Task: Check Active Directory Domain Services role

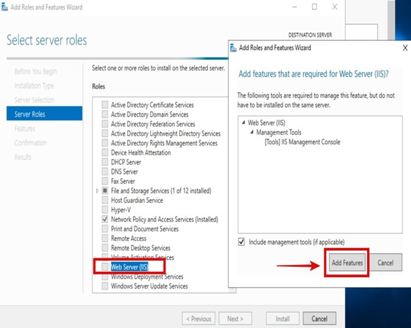Action: [x=105, y=115]
